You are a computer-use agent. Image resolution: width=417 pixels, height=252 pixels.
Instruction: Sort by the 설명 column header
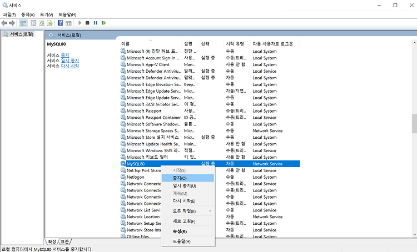coord(190,43)
